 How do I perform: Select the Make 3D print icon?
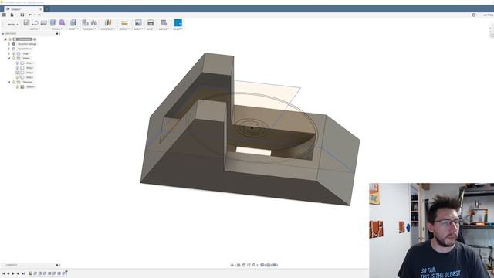tap(151, 22)
